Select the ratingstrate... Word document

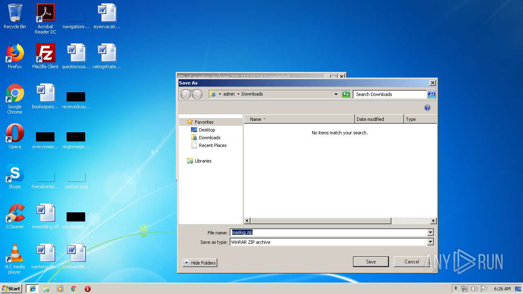click(x=107, y=56)
